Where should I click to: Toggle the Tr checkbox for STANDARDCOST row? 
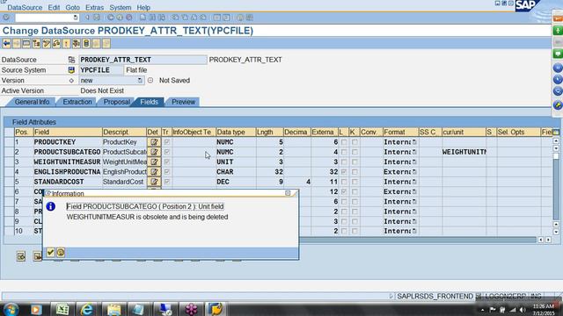point(166,182)
